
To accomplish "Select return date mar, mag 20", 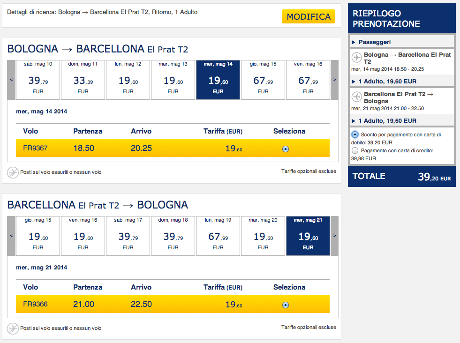I will pyautogui.click(x=263, y=236).
